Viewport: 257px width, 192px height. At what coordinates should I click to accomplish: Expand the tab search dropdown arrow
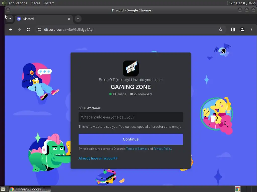10,19
